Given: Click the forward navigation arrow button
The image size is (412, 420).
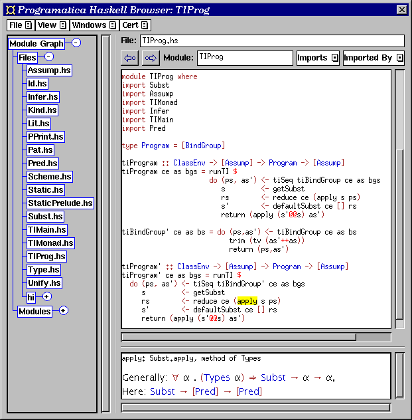Looking at the screenshot, I should tap(150, 58).
